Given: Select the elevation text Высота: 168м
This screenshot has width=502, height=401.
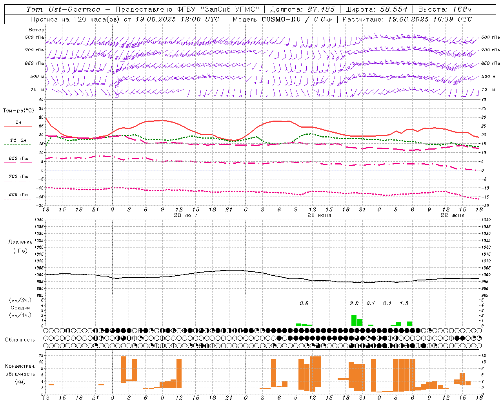Looking at the screenshot, I should coord(445,9).
